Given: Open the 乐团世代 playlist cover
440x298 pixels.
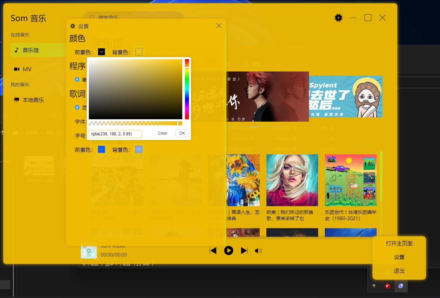Looking at the screenshot, I should [351, 180].
